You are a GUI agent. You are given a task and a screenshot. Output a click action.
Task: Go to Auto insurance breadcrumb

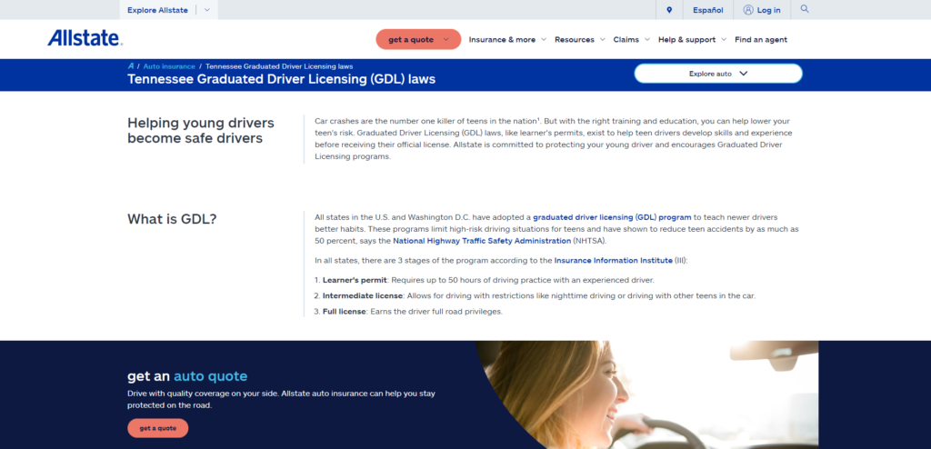[169, 66]
